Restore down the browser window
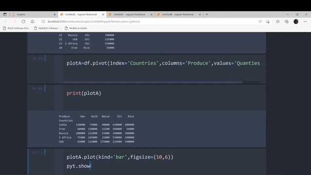 coord(297,14)
